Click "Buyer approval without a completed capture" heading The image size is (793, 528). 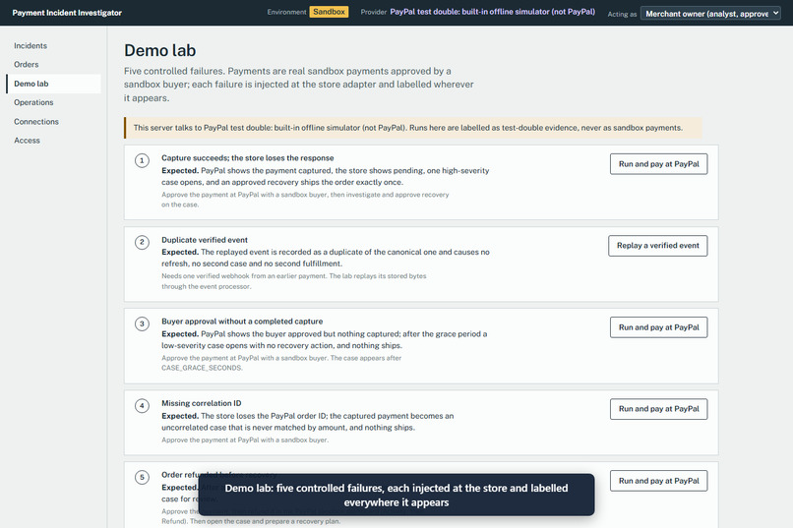tap(242, 321)
